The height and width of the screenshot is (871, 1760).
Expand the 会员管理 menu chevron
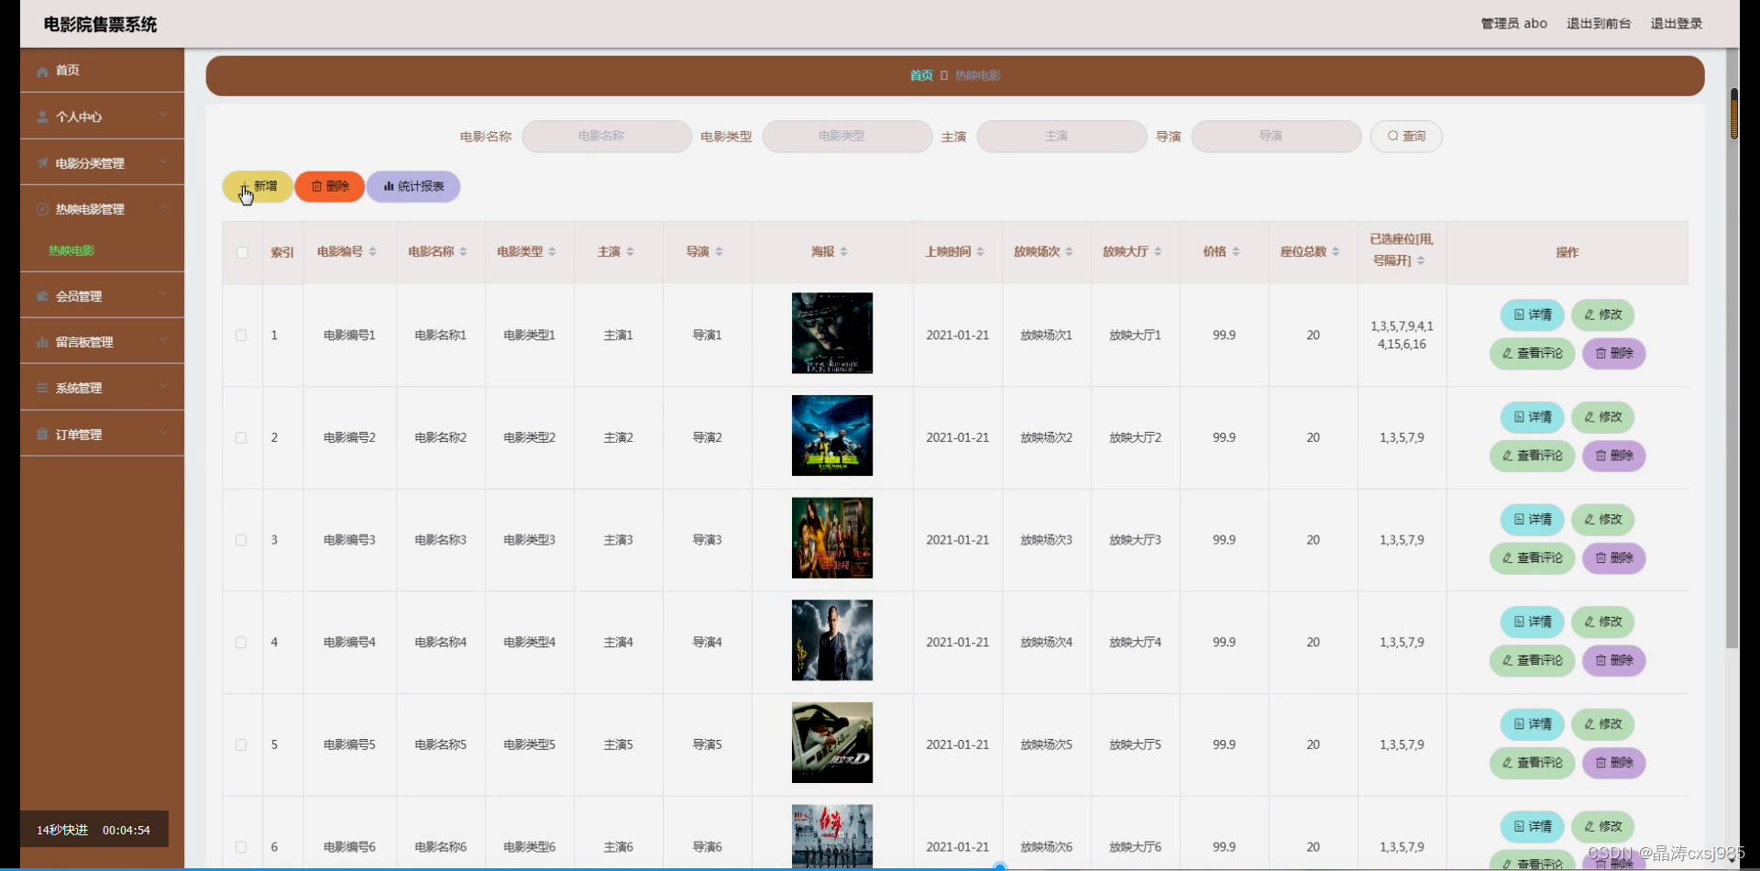pyautogui.click(x=164, y=295)
